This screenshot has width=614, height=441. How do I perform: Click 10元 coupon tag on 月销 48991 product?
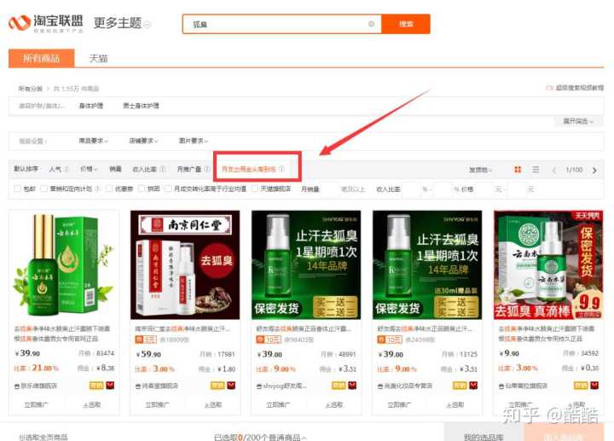[x=267, y=339]
